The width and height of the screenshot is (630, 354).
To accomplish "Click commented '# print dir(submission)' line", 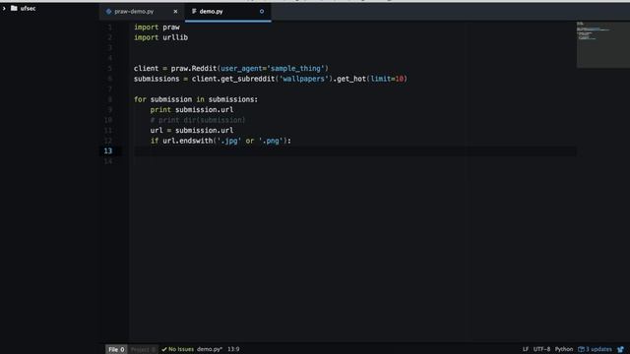I will click(x=198, y=120).
